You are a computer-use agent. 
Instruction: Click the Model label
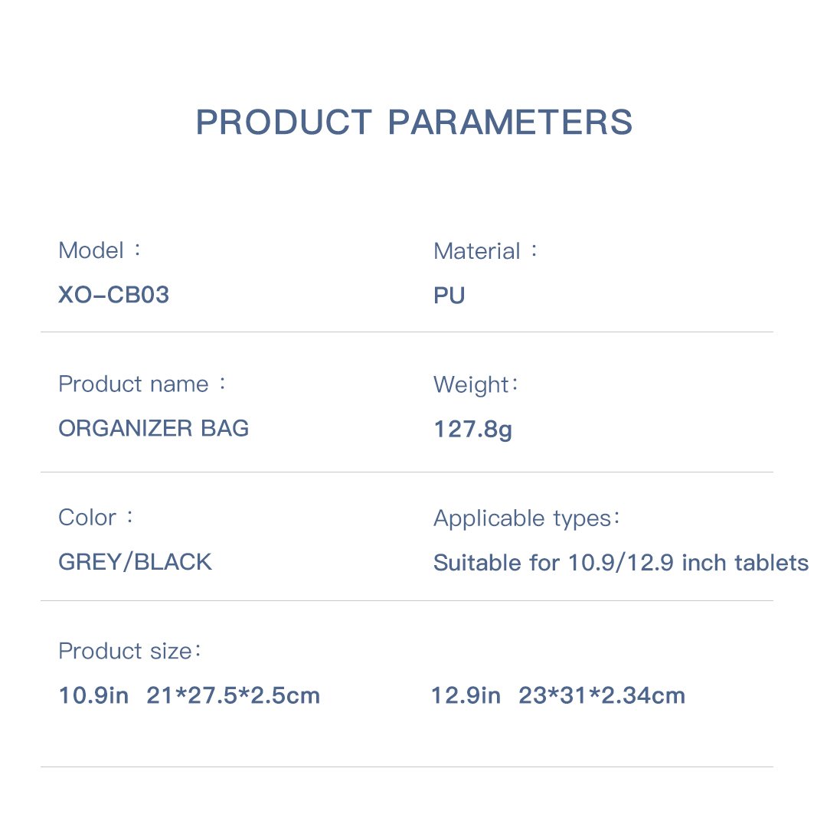pyautogui.click(x=91, y=250)
